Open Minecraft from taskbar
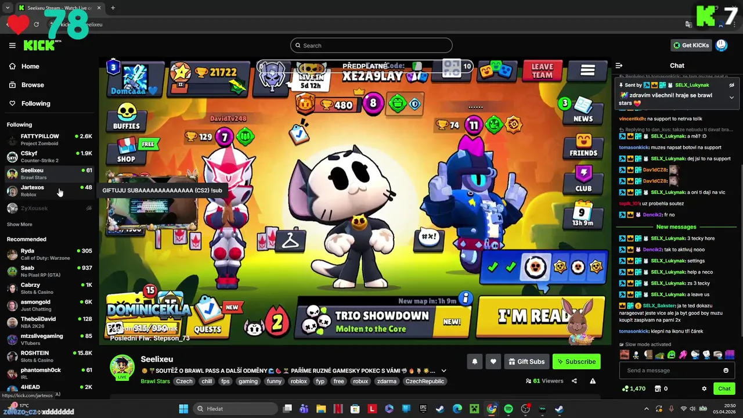The width and height of the screenshot is (743, 418). coord(474,409)
